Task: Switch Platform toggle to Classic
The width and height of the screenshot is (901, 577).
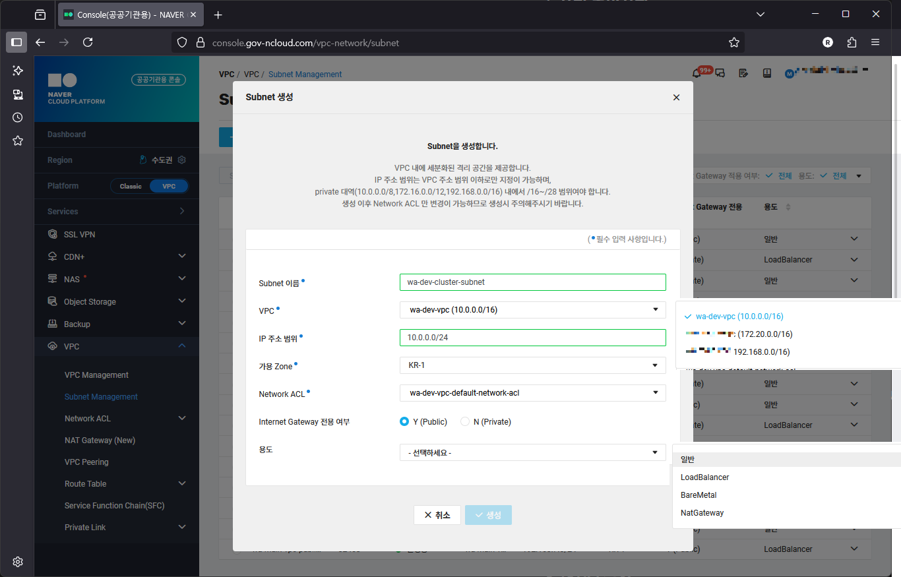Action: pos(131,186)
